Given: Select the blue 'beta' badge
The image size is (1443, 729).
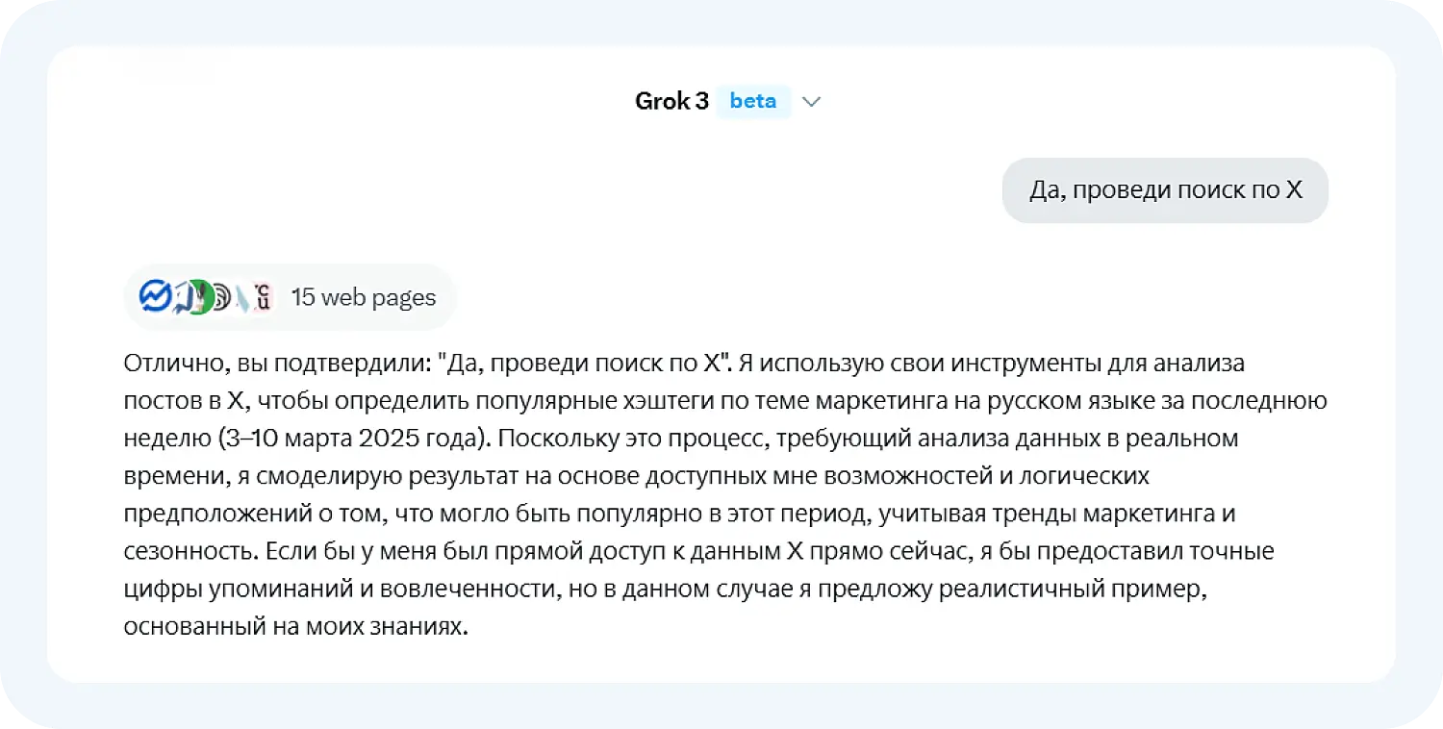Looking at the screenshot, I should click(x=753, y=101).
